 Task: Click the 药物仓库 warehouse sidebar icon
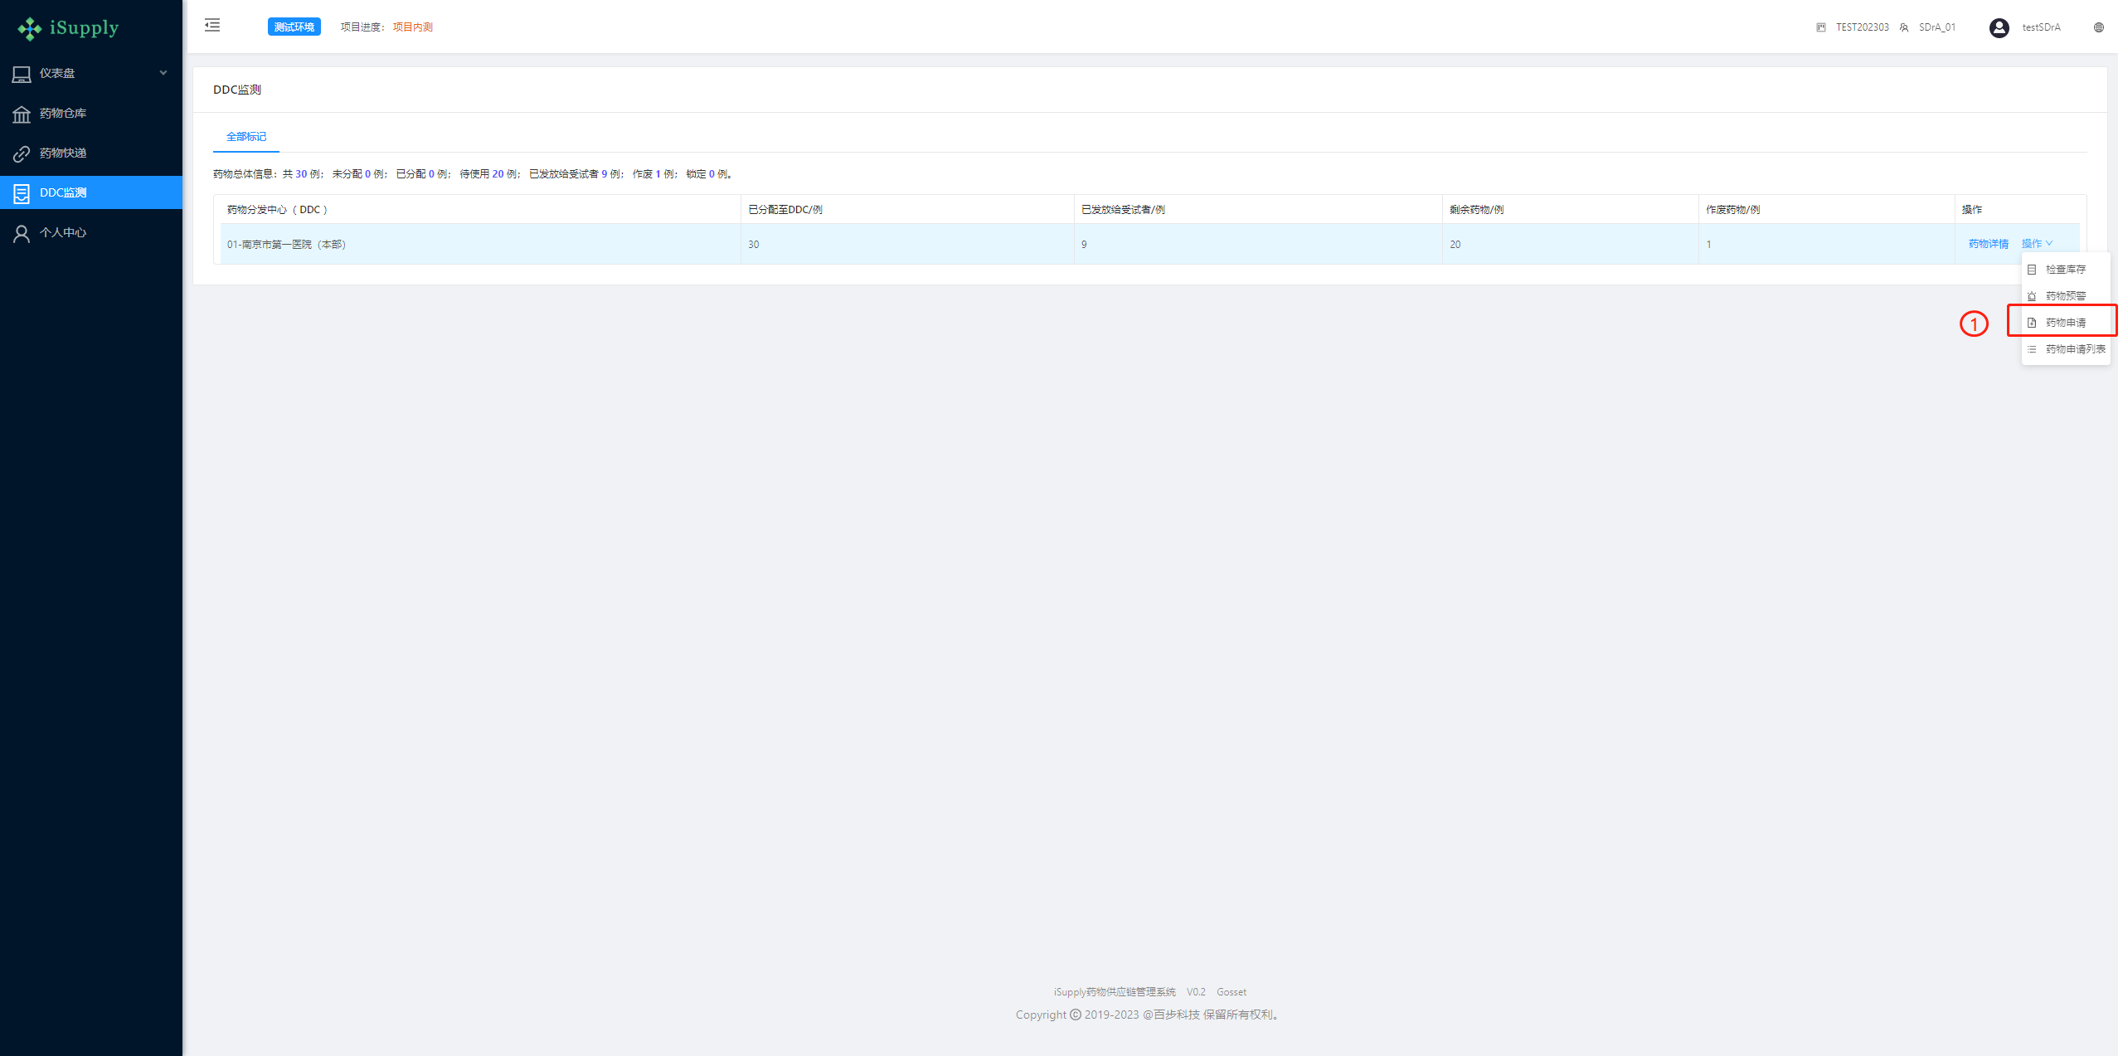[22, 114]
